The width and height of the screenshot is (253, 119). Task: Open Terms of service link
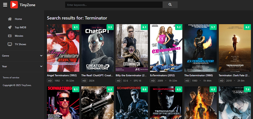pos(11,77)
